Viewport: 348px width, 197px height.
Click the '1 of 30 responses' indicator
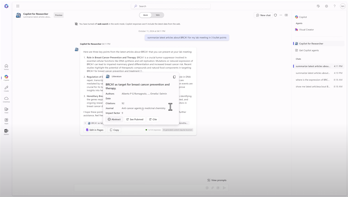coord(153,130)
